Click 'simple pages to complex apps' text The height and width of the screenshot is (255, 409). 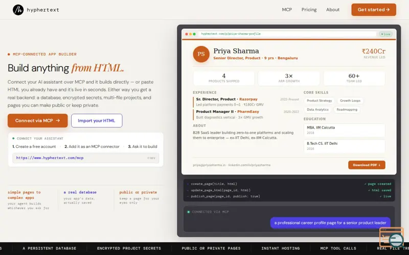24,195
